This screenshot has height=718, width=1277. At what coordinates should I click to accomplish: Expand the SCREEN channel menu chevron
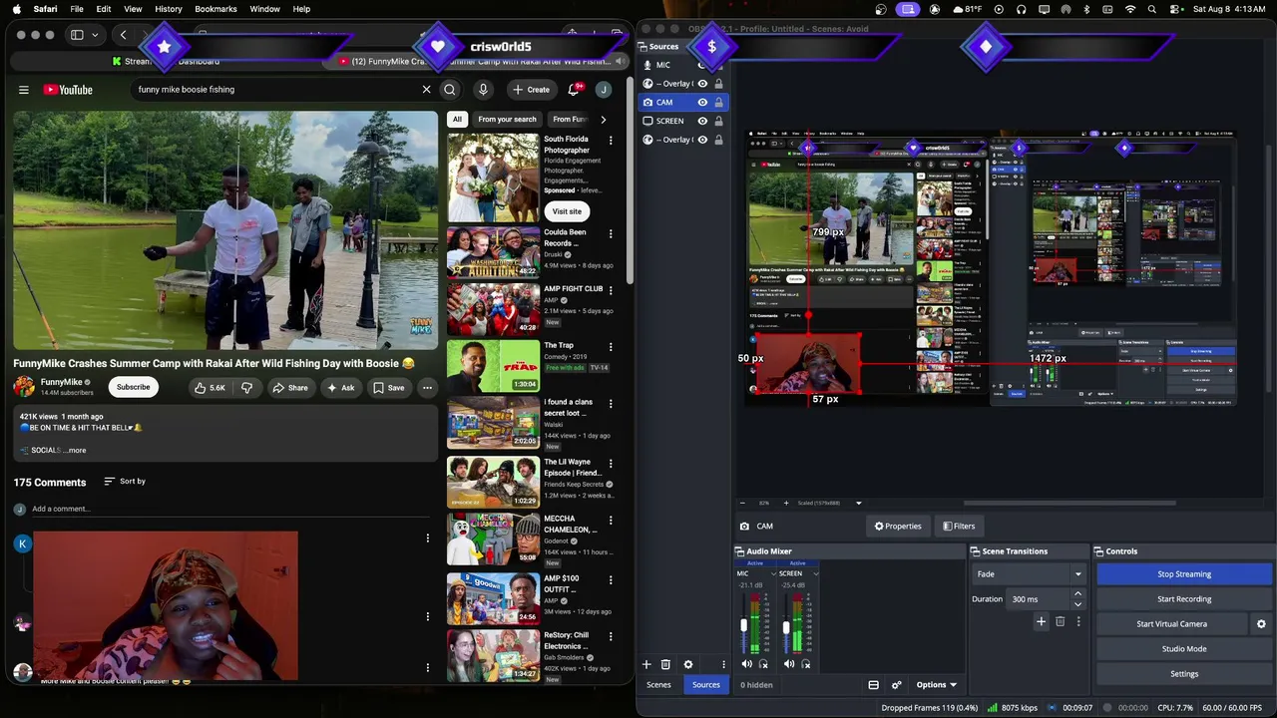point(815,574)
